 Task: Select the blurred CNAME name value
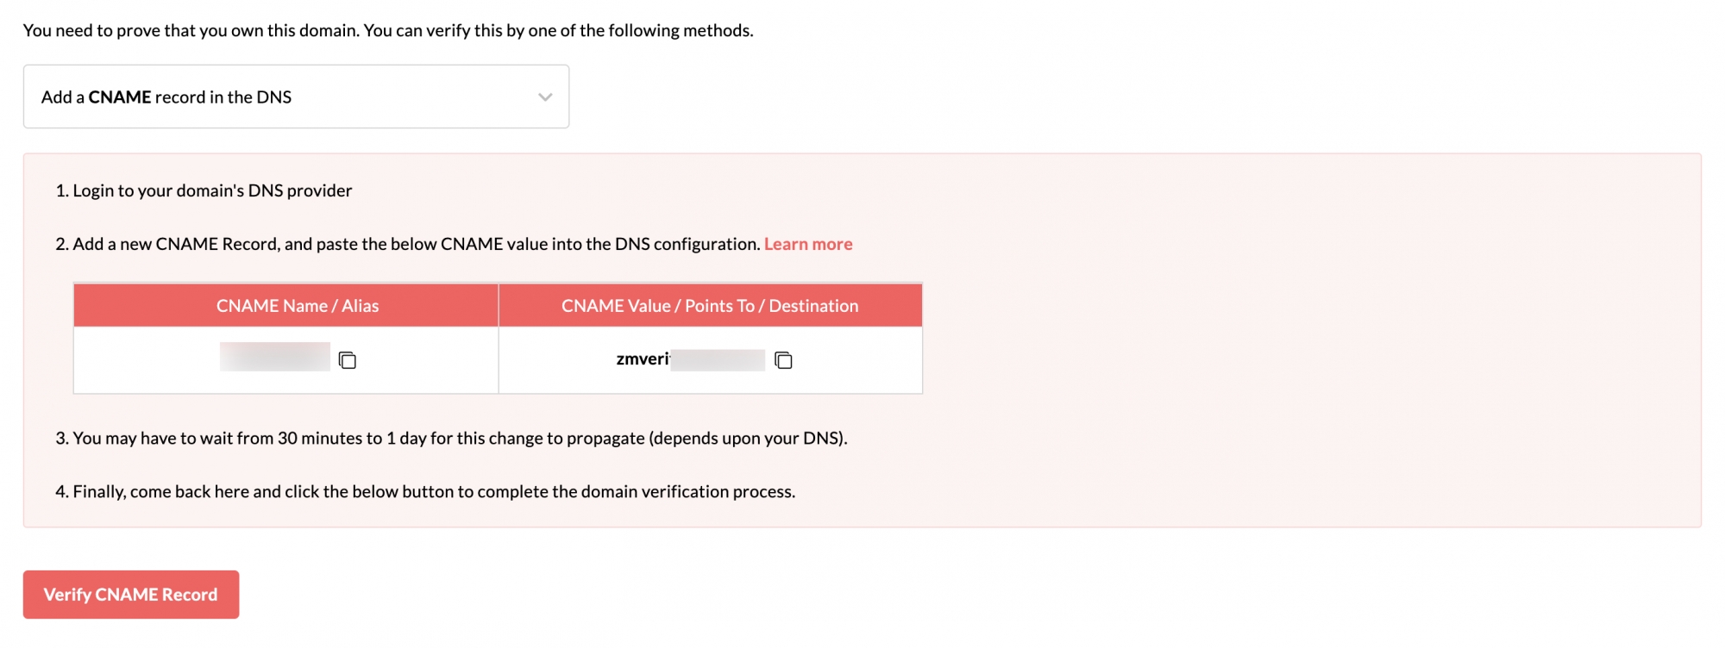274,357
